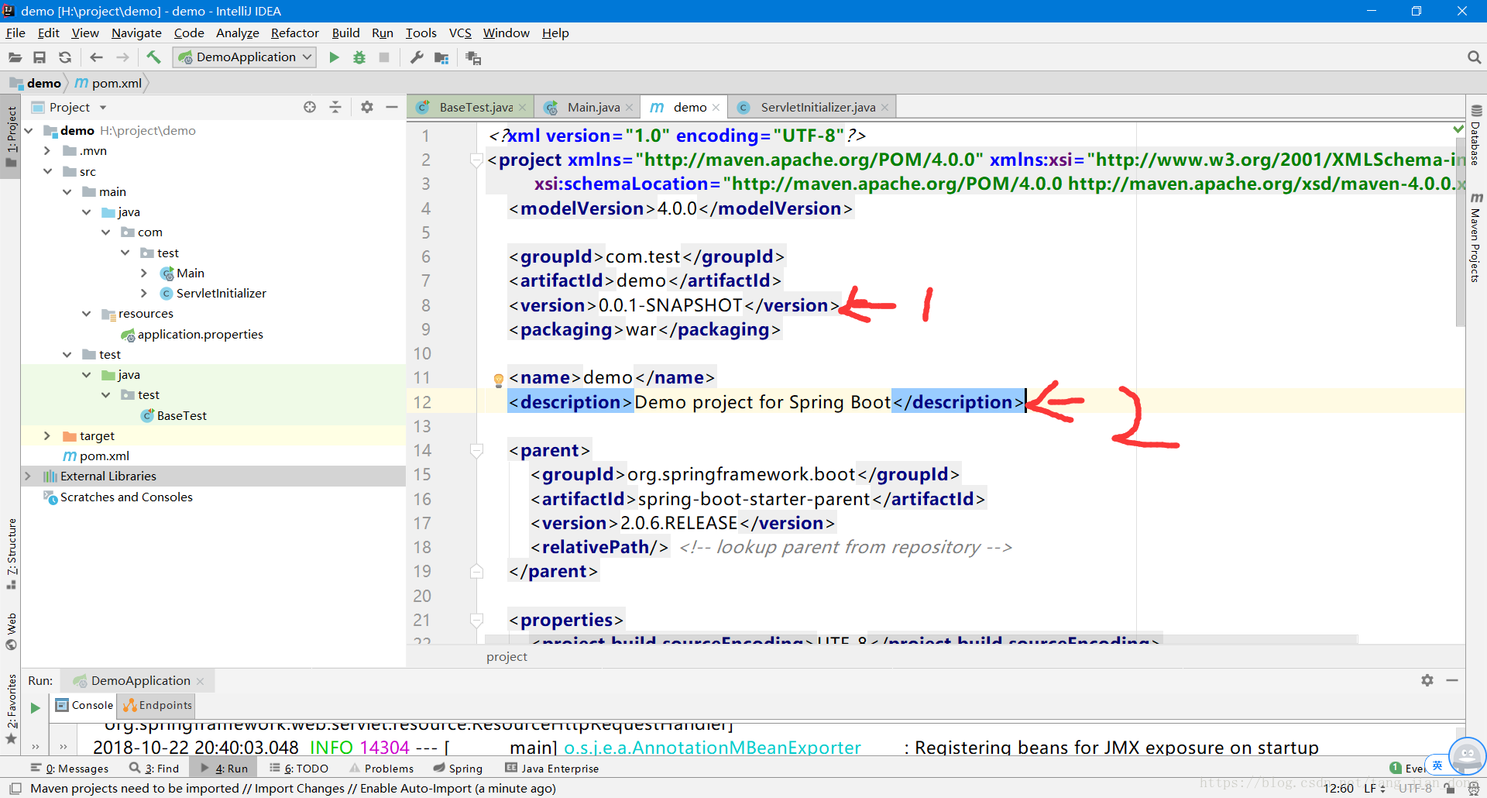Viewport: 1487px width, 798px height.
Task: Open Project Structure icon in toolbar
Action: coord(441,57)
